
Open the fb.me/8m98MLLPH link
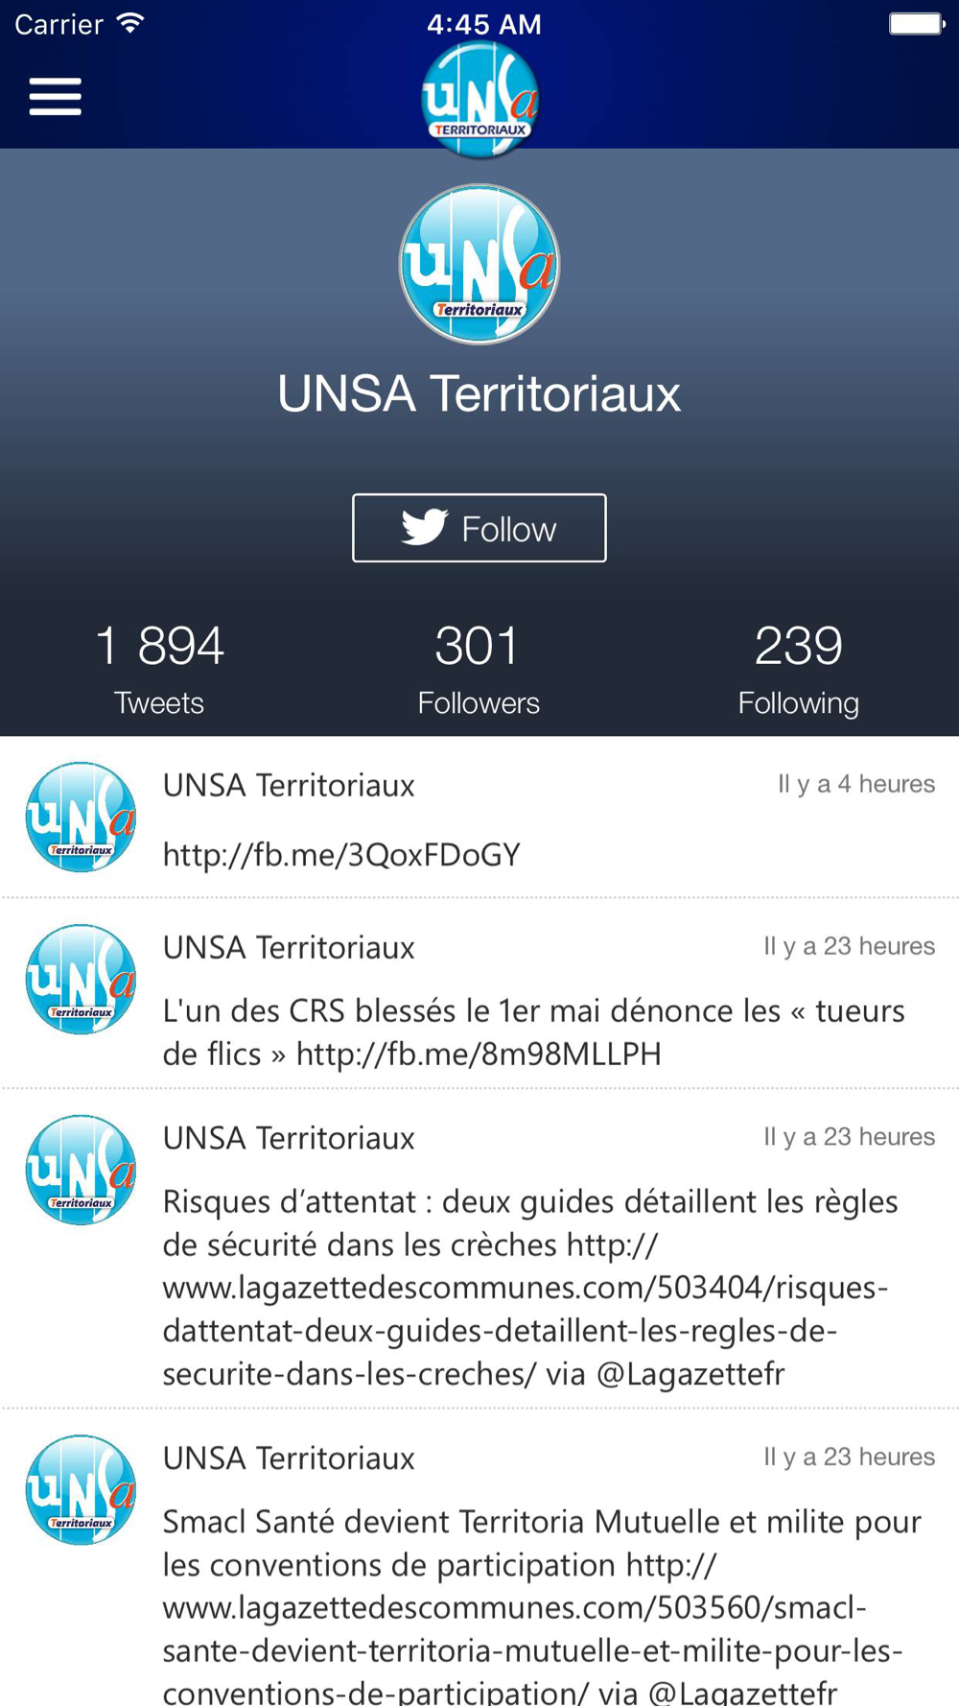(x=479, y=1054)
